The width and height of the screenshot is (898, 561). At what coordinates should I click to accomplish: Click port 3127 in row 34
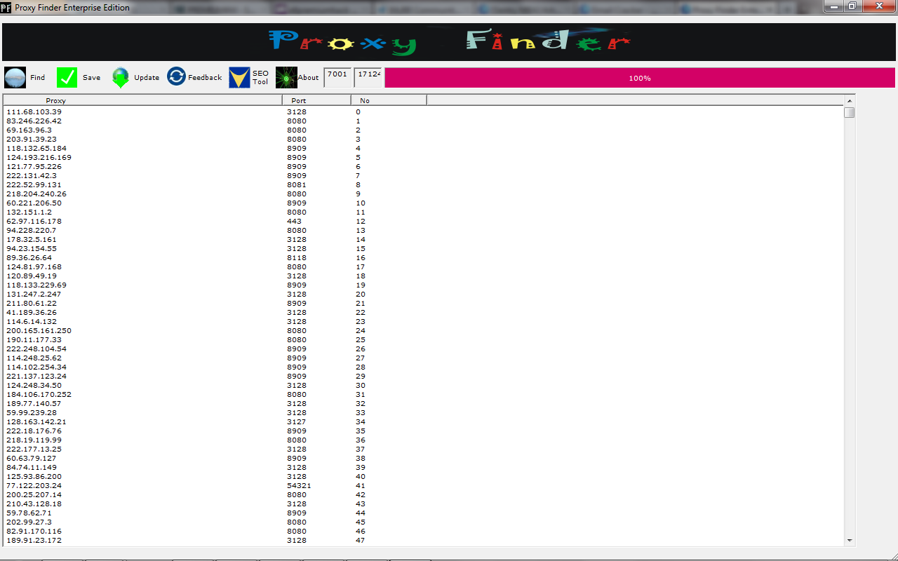pos(297,421)
